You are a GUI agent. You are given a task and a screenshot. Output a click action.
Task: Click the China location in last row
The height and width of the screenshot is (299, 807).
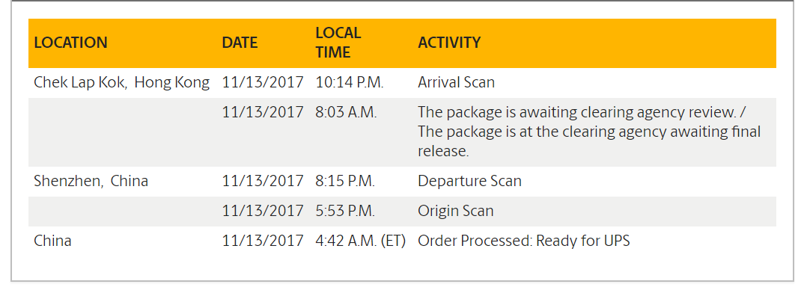coord(52,241)
